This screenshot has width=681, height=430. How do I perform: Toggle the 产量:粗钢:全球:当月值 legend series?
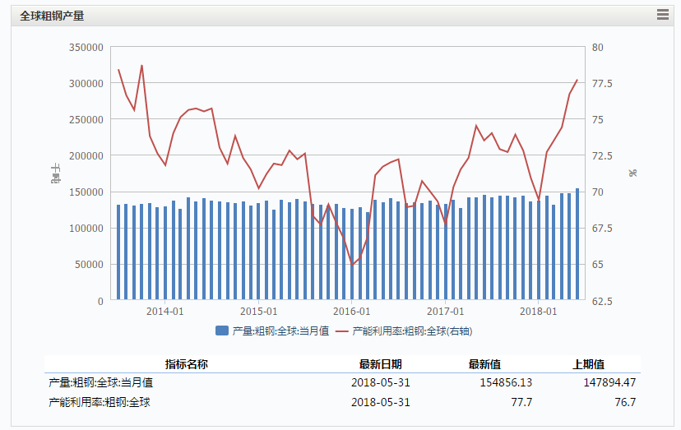coord(280,331)
